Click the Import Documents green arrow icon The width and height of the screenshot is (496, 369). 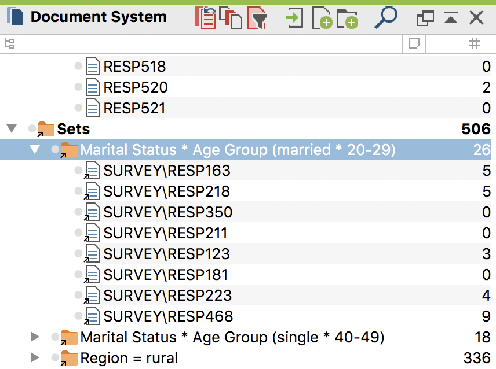294,18
